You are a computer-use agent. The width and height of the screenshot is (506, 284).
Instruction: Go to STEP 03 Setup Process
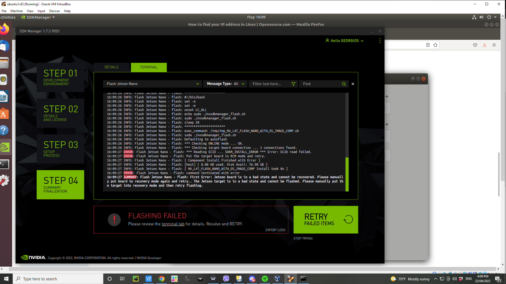pyautogui.click(x=60, y=149)
